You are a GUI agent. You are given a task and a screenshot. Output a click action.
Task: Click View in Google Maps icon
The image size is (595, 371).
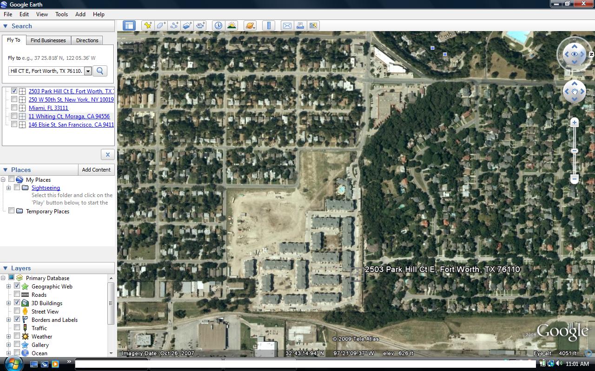(x=313, y=26)
